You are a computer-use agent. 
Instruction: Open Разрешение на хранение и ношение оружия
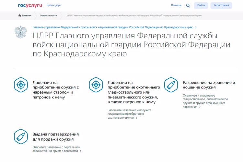209,85
